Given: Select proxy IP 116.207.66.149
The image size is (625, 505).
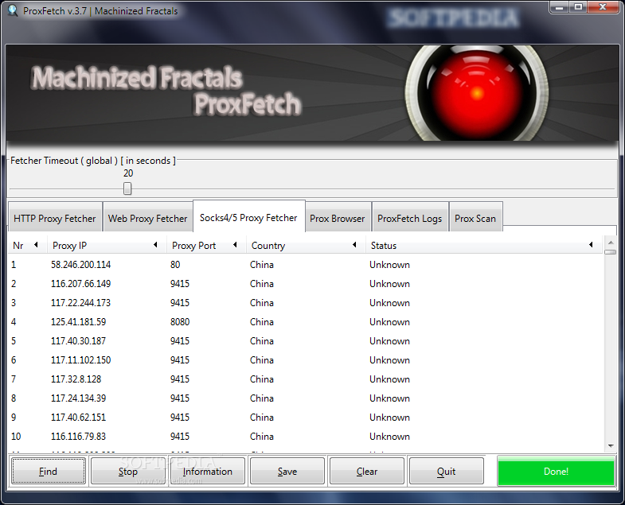Looking at the screenshot, I should (81, 284).
